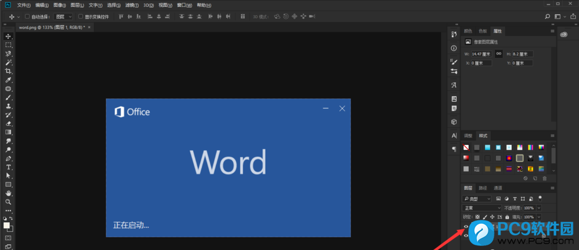The image size is (579, 250).
Task: Switch to the 路径 tab
Action: [x=483, y=188]
